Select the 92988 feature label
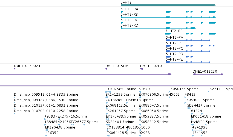Screen dimensions: 233x137 pyautogui.click(x=144, y=133)
